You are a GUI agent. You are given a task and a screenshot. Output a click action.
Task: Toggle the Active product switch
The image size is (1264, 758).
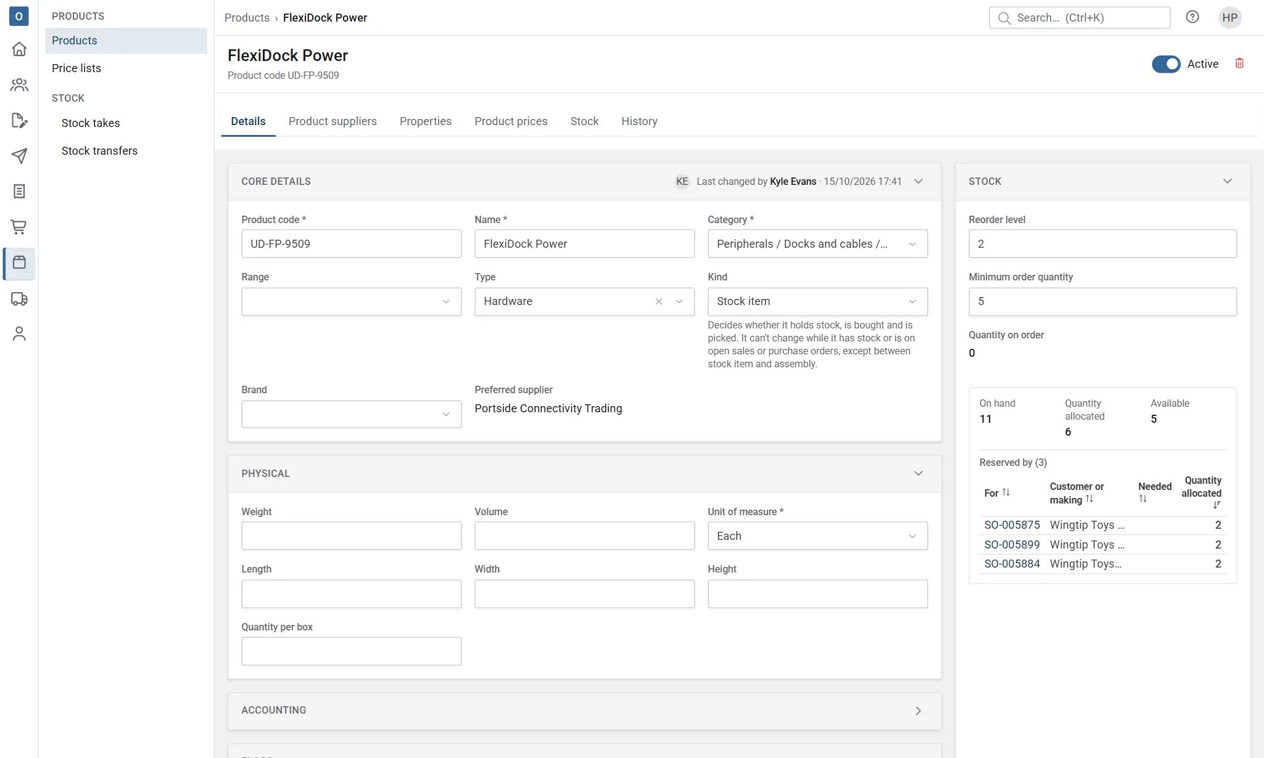pos(1166,64)
